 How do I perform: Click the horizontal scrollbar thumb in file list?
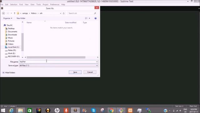pyautogui.click(x=56, y=57)
